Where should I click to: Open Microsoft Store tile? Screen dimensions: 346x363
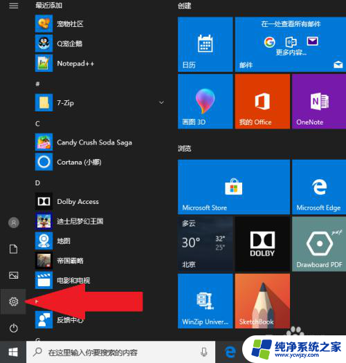(234, 187)
